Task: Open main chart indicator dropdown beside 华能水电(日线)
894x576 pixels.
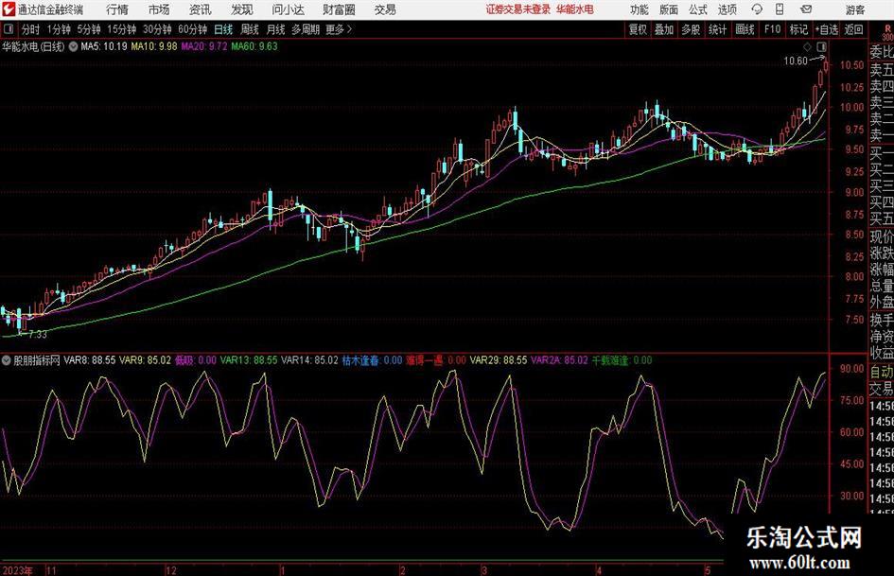Action: pyautogui.click(x=73, y=46)
